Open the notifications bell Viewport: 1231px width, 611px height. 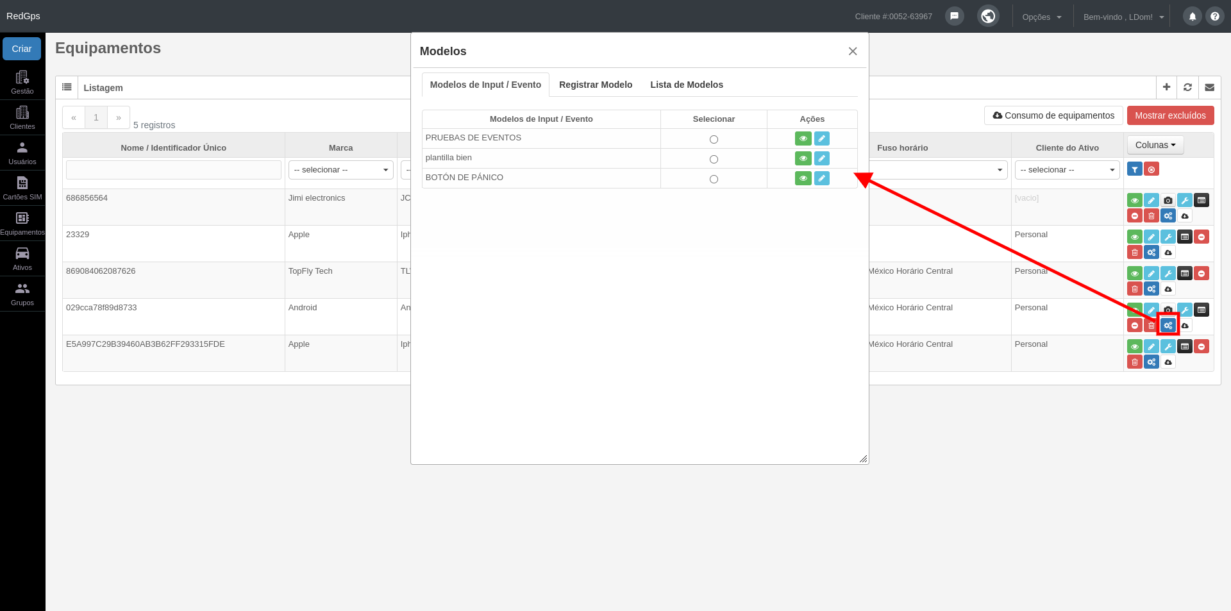(1193, 17)
